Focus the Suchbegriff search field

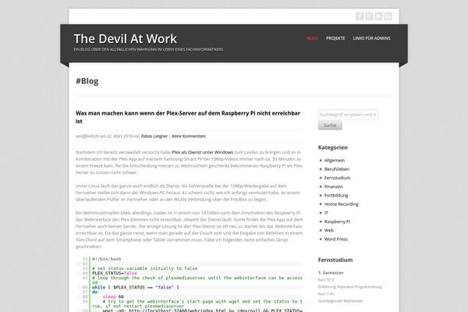pyautogui.click(x=348, y=115)
